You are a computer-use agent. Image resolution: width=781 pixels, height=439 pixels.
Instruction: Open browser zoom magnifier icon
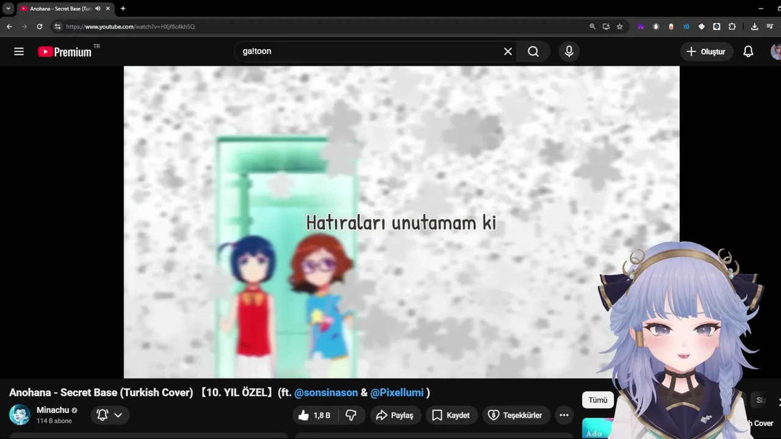tap(592, 27)
